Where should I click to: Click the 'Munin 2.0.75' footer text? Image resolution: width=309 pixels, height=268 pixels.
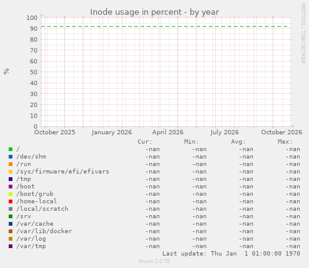[x=154, y=261]
